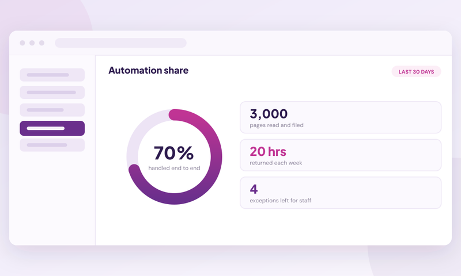Open the 20 hrs returned each week card
Screen dimensions: 461x276
click(341, 155)
